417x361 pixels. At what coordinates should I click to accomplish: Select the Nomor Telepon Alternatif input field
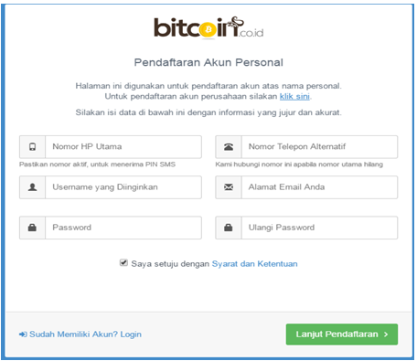click(x=319, y=147)
